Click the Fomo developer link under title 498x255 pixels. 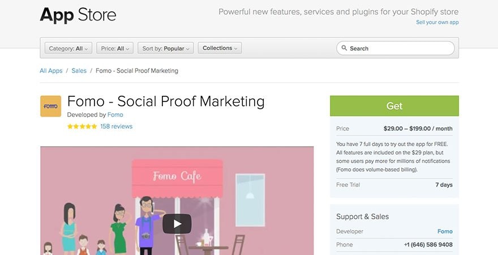115,114
